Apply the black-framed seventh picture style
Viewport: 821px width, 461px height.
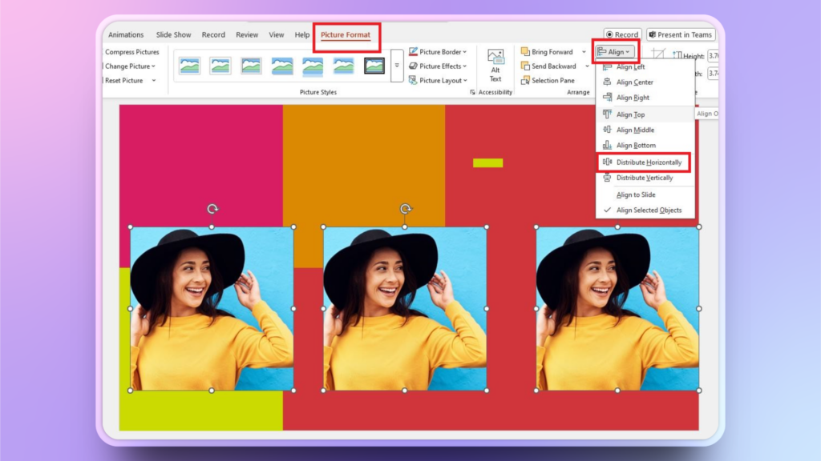(374, 66)
